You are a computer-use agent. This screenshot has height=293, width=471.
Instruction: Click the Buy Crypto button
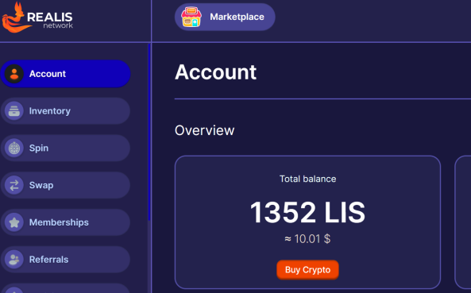tap(307, 270)
